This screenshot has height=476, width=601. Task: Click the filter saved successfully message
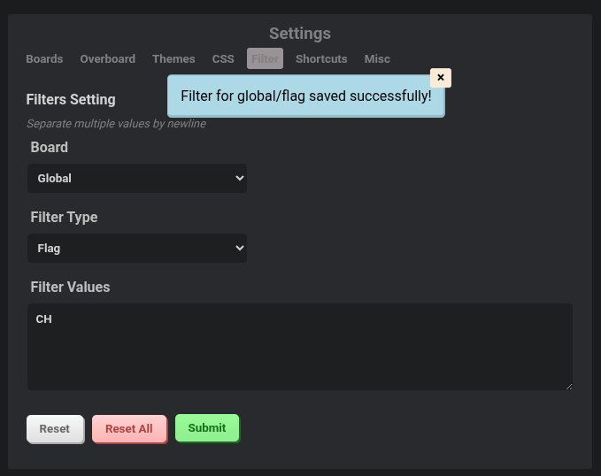tap(305, 96)
